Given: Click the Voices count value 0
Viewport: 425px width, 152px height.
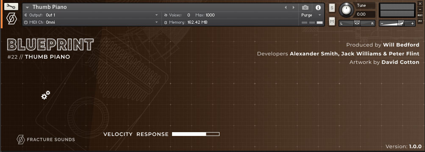Looking at the screenshot, I should (x=189, y=15).
